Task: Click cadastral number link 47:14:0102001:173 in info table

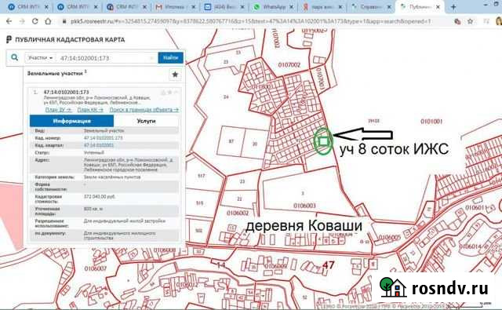Action: 103,138
